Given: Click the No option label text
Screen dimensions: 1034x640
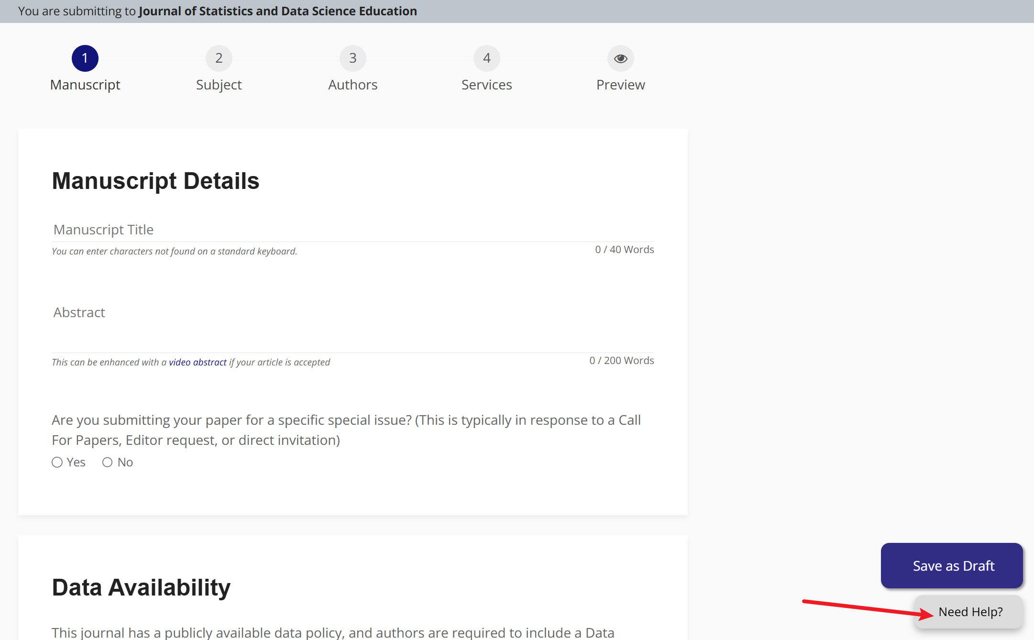Looking at the screenshot, I should tap(125, 462).
